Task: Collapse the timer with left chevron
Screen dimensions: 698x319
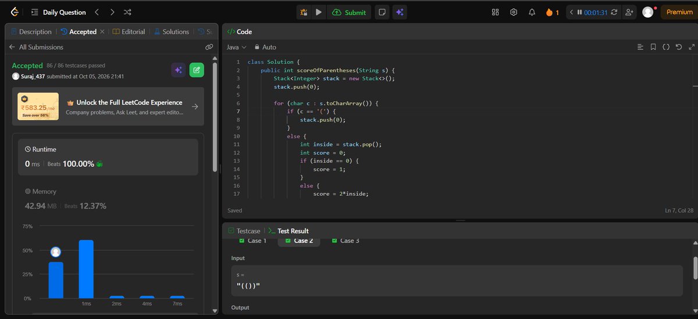Action: (571, 12)
